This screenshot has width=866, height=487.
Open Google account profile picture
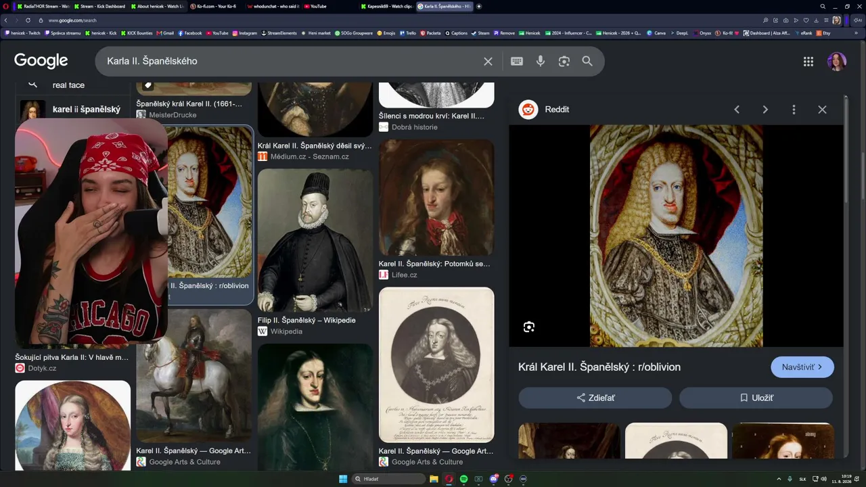[837, 62]
